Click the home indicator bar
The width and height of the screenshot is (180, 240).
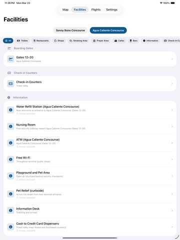click(90, 238)
